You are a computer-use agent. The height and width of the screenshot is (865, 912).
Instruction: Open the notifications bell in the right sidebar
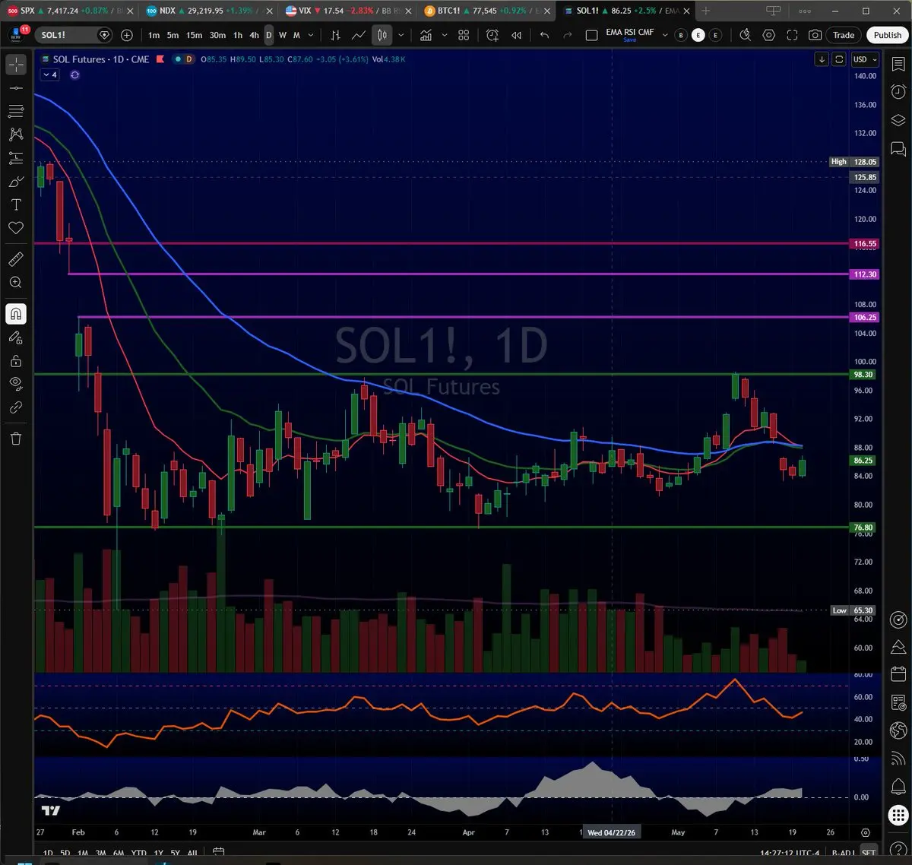click(x=898, y=786)
